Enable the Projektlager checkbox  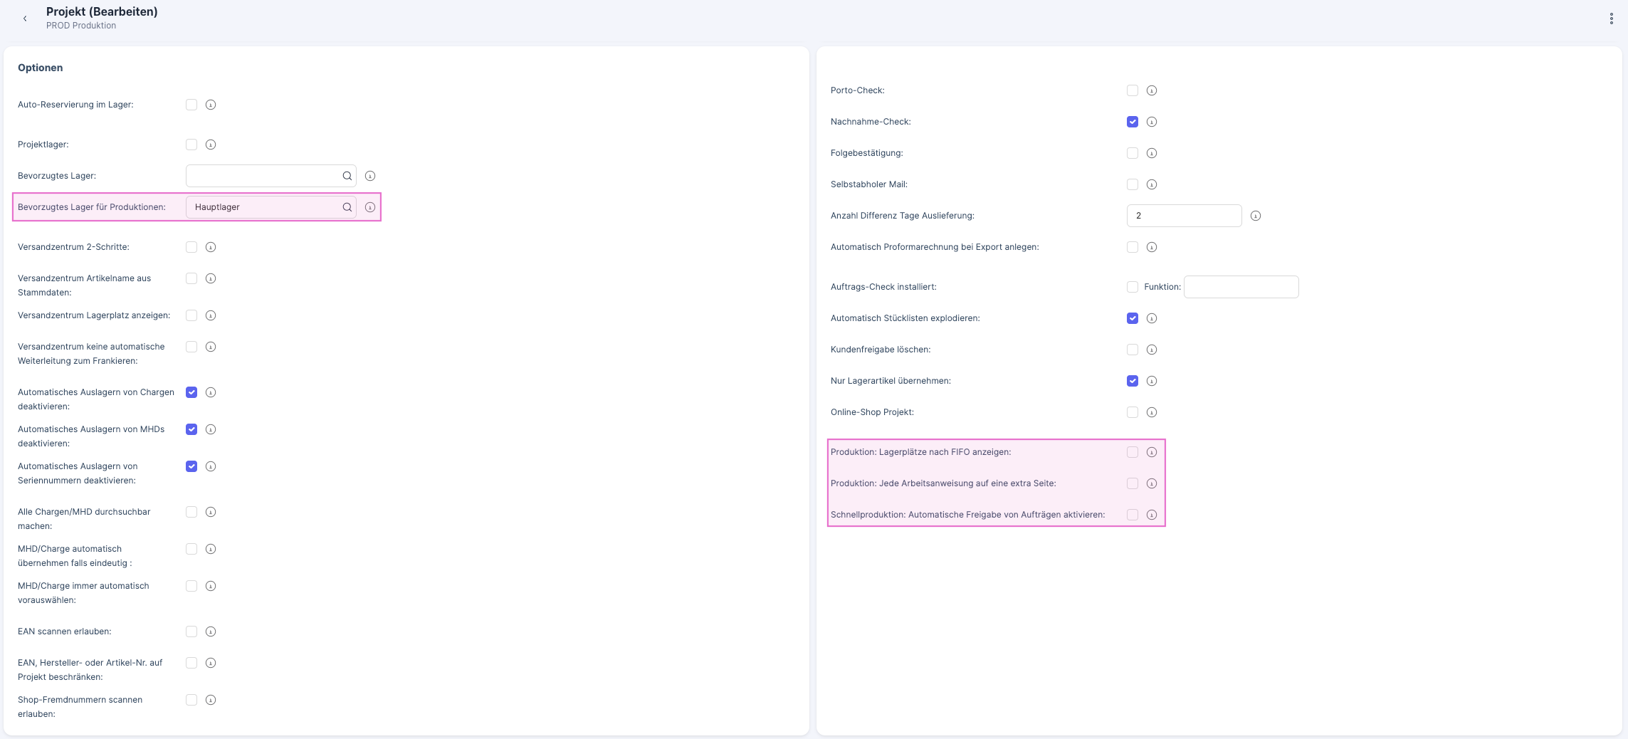click(x=191, y=145)
